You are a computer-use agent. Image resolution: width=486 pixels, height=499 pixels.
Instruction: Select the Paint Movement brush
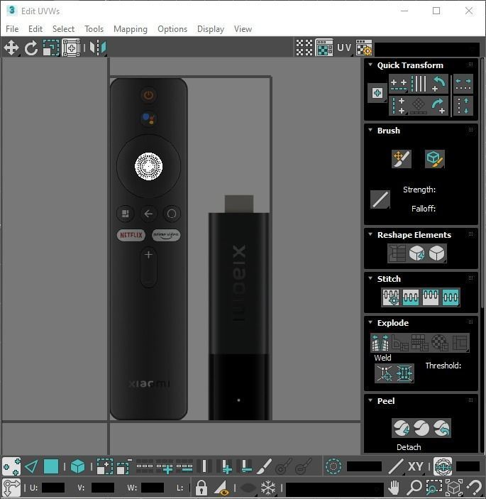coord(402,158)
